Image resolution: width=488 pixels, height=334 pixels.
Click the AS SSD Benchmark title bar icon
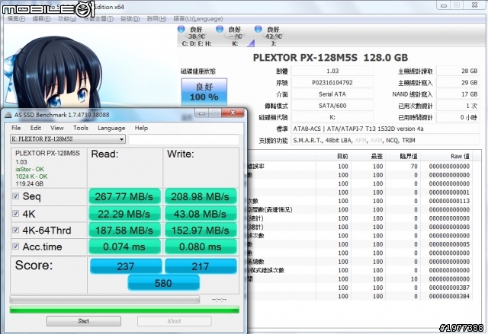point(8,115)
